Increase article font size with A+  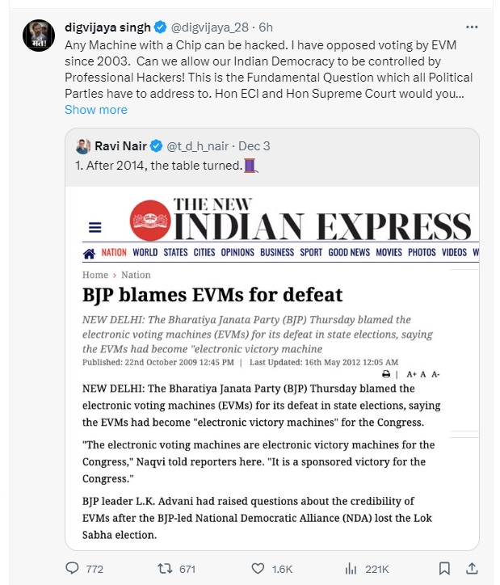coord(411,374)
